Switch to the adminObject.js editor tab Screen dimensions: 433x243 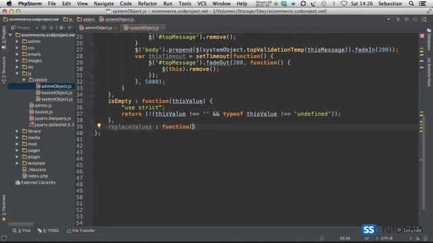pyautogui.click(x=98, y=28)
